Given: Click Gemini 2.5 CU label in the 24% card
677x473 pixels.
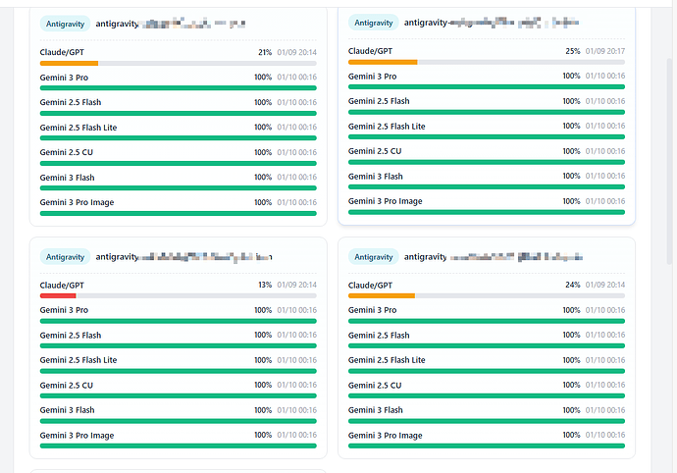Looking at the screenshot, I should click(375, 386).
